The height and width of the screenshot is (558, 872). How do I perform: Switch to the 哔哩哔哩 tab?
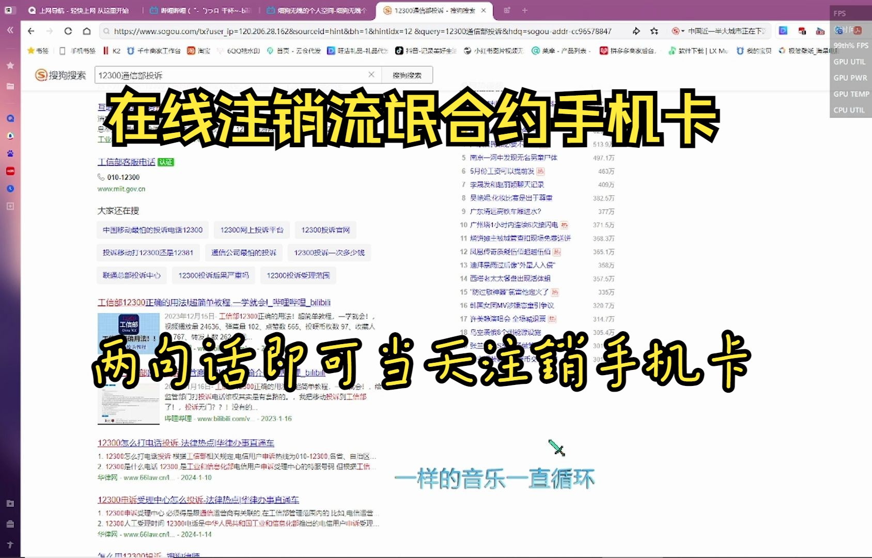(200, 10)
